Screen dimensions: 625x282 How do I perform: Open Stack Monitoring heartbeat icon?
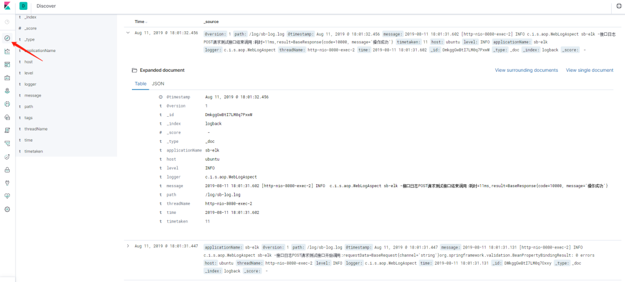tap(7, 196)
